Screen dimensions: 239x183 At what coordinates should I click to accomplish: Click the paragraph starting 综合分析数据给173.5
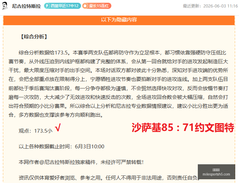[118, 84]
